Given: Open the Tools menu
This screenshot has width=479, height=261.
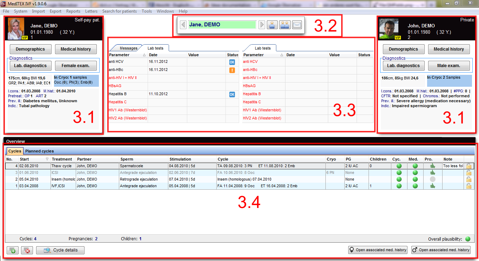Looking at the screenshot, I should tap(147, 11).
